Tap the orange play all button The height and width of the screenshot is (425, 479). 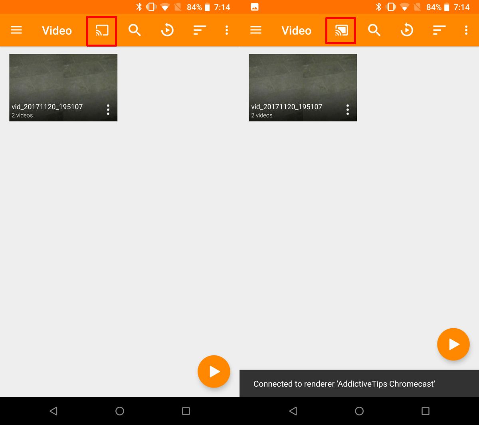tap(214, 371)
